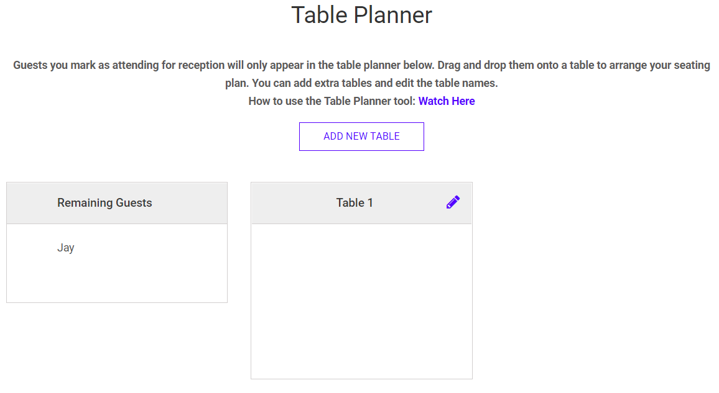This screenshot has height=393, width=719.
Task: Click the word 'Planner' in the page title
Action: point(397,15)
